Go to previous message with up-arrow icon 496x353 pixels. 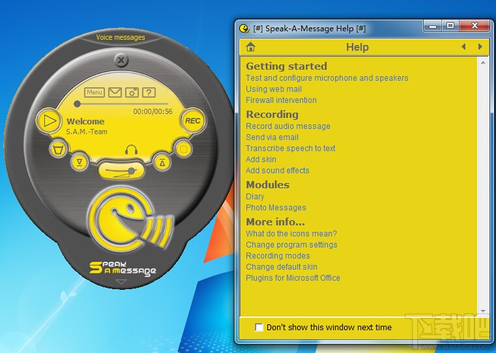162,162
